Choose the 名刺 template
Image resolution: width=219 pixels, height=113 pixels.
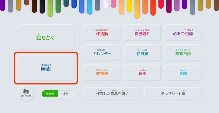183,72
